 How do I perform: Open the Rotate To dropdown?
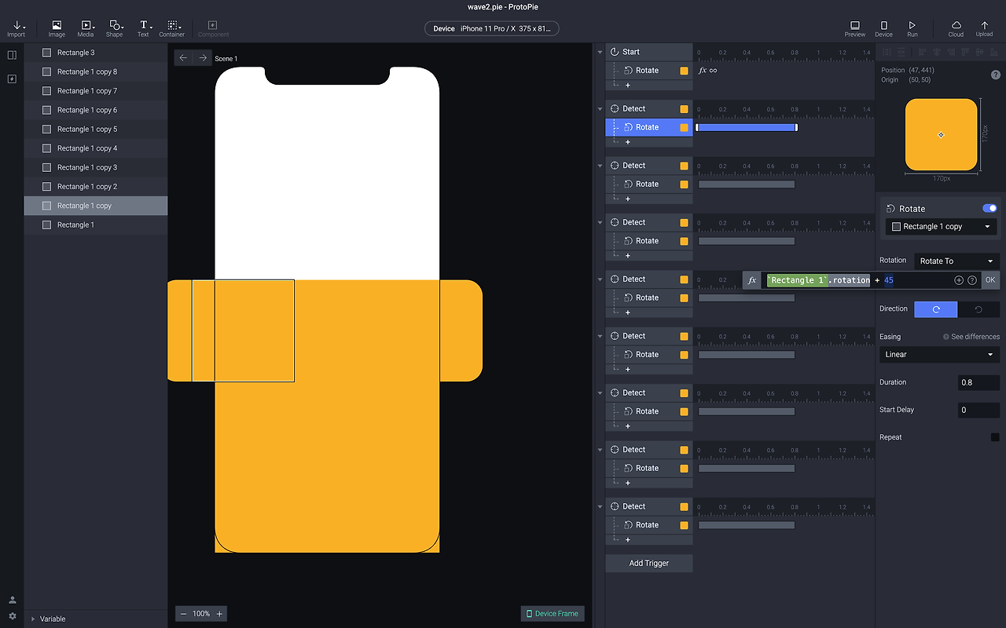(956, 261)
